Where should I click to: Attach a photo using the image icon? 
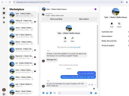47,93
